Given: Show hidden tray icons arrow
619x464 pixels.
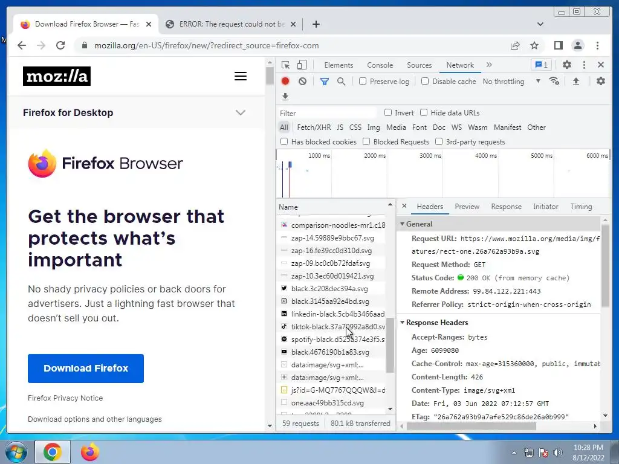Looking at the screenshot, I should [x=514, y=453].
